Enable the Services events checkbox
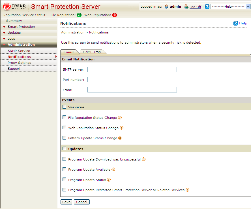The height and width of the screenshot is (209, 251). (x=65, y=107)
